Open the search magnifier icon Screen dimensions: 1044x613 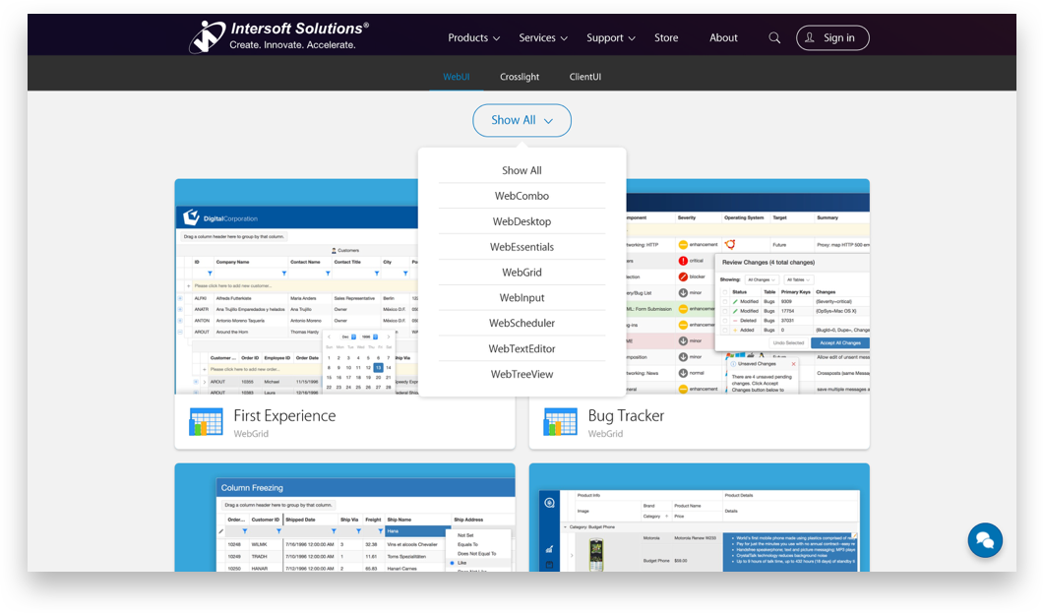[x=774, y=38]
